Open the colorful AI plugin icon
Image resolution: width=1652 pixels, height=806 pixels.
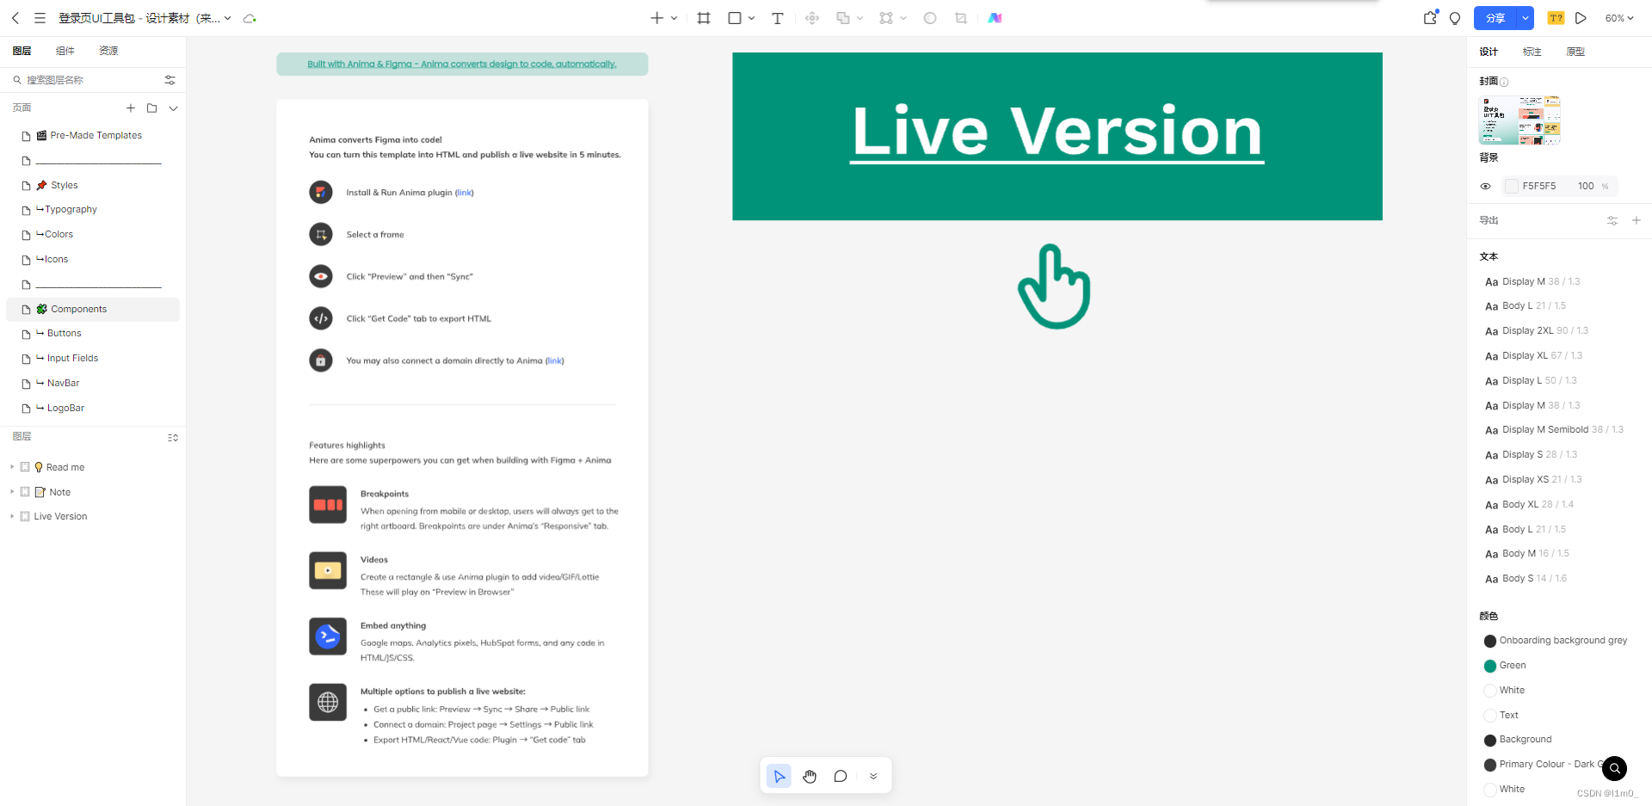995,18
